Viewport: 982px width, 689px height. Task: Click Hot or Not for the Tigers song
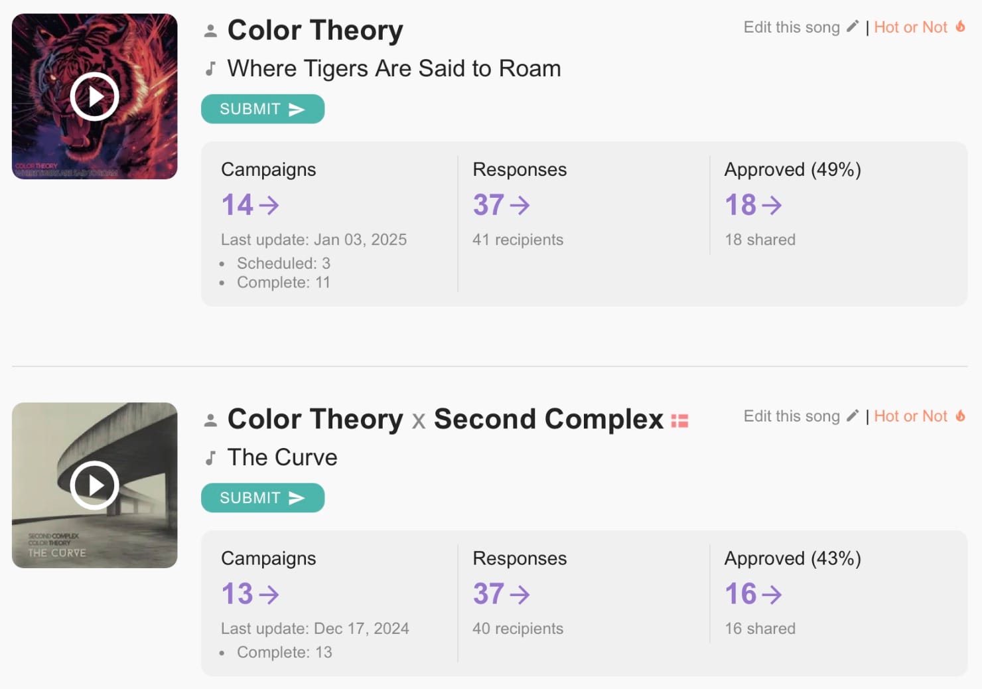(x=910, y=27)
